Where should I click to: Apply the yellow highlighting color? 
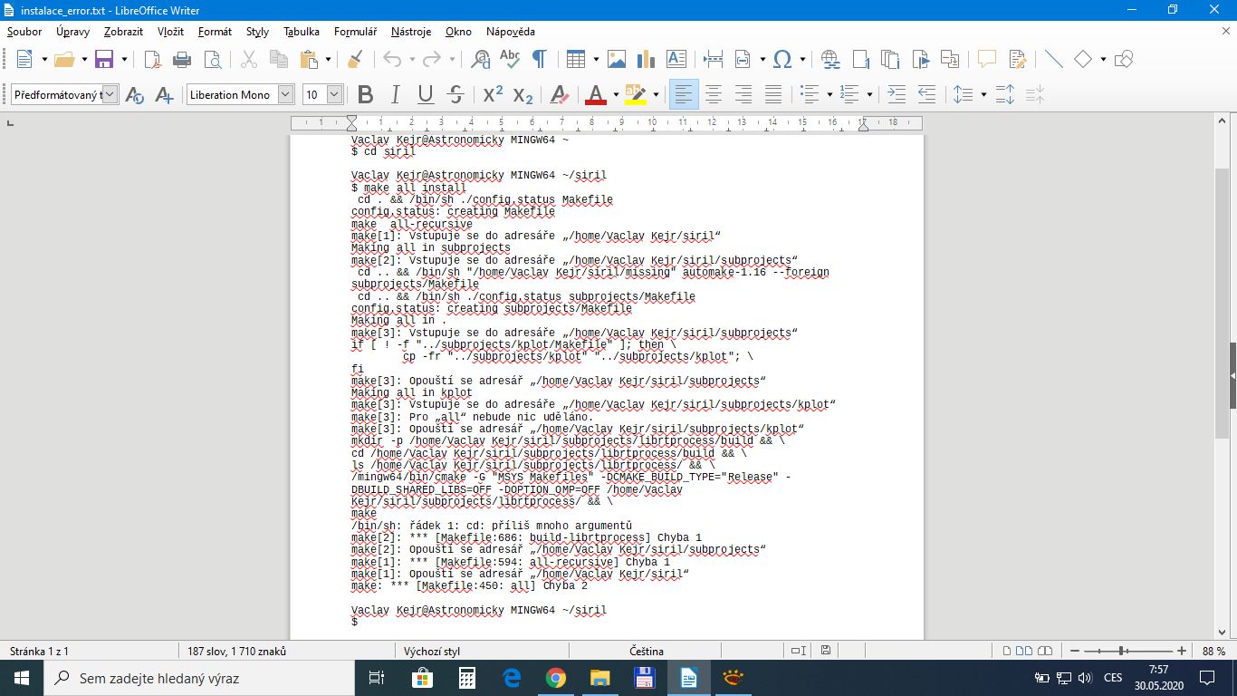(635, 94)
